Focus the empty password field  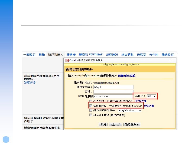pos(113,92)
